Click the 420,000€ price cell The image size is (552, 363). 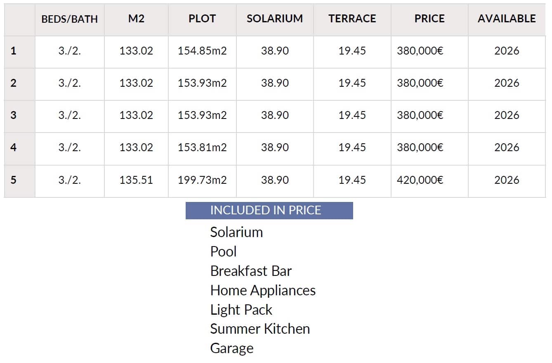point(420,180)
